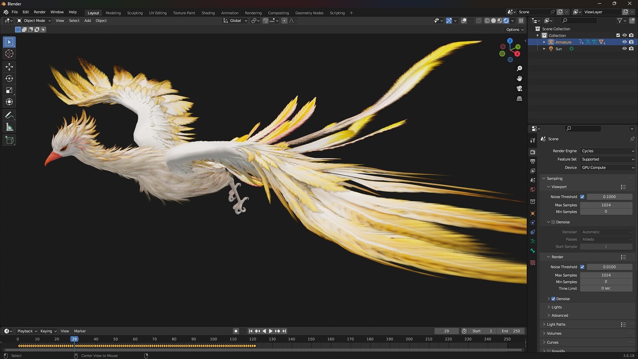Click the current frame field 29
This screenshot has height=359, width=638.
(447, 331)
